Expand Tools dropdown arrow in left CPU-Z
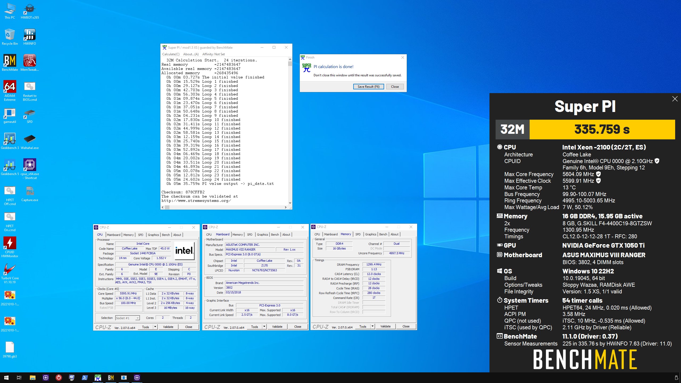The height and width of the screenshot is (383, 681). [155, 327]
